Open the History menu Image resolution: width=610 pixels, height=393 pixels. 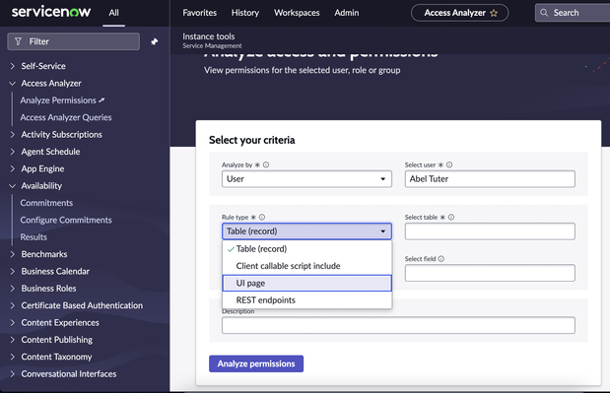click(245, 13)
